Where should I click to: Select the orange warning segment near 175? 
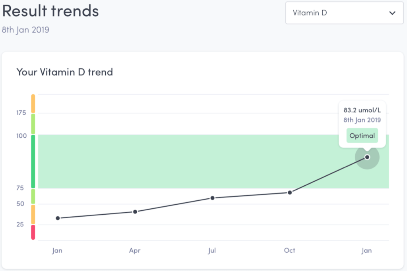coord(33,103)
